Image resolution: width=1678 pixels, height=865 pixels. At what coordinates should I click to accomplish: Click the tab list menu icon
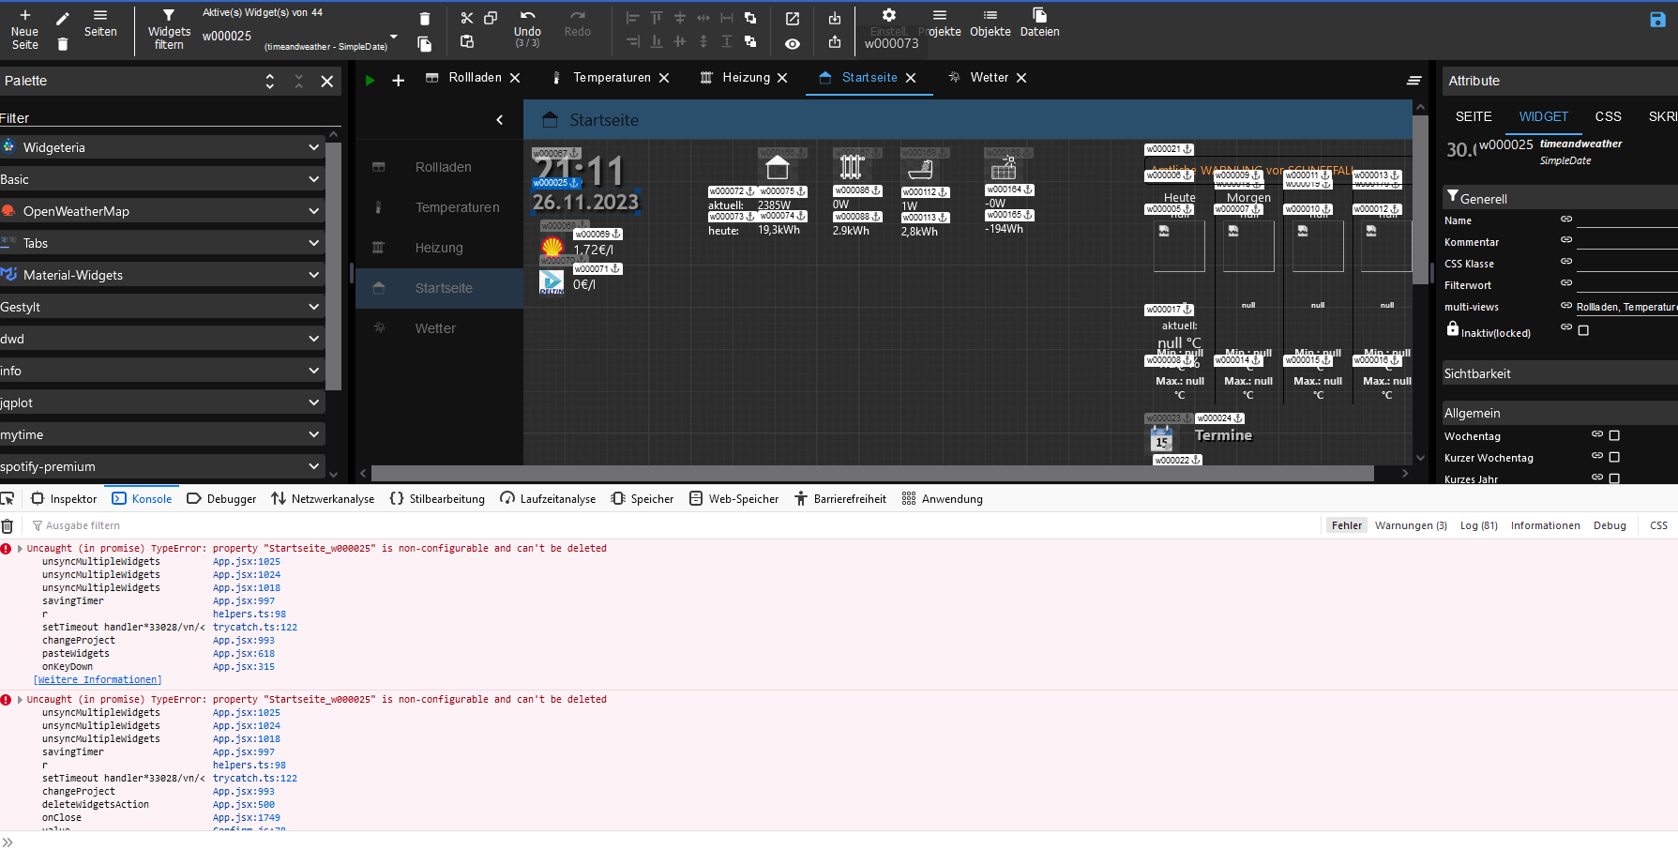pos(1414,81)
